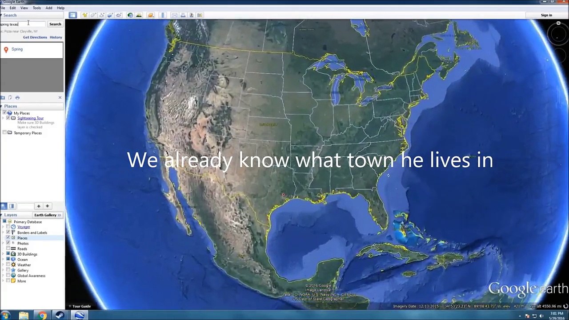Uncheck the Sightseeing Tour checkbox
Screen dimensions: 569x320
coord(8,118)
